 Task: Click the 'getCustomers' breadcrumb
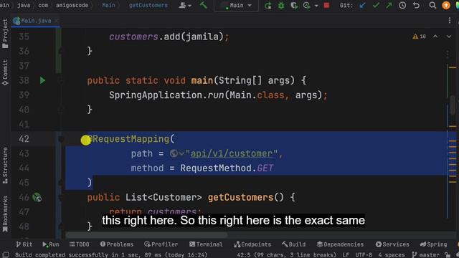(x=148, y=5)
